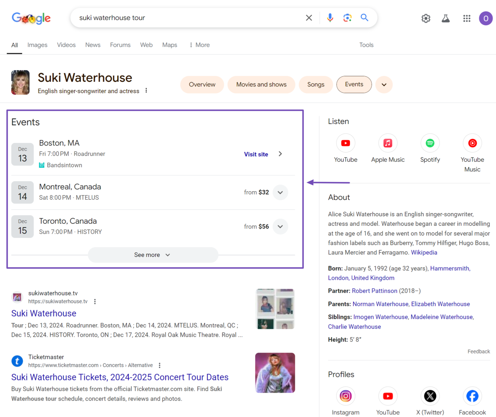
Task: Click the sukiwaterhouse.tv favicon
Action: click(17, 297)
